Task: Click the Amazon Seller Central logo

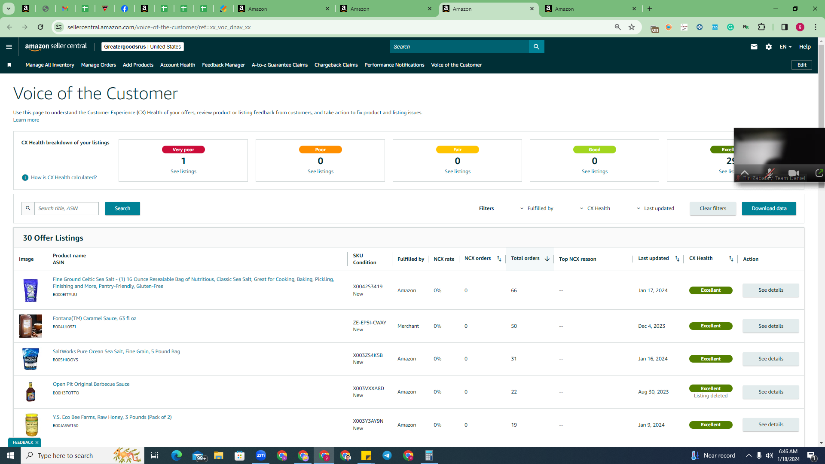Action: [x=56, y=46]
